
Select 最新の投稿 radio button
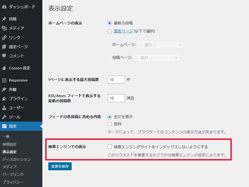point(110,23)
